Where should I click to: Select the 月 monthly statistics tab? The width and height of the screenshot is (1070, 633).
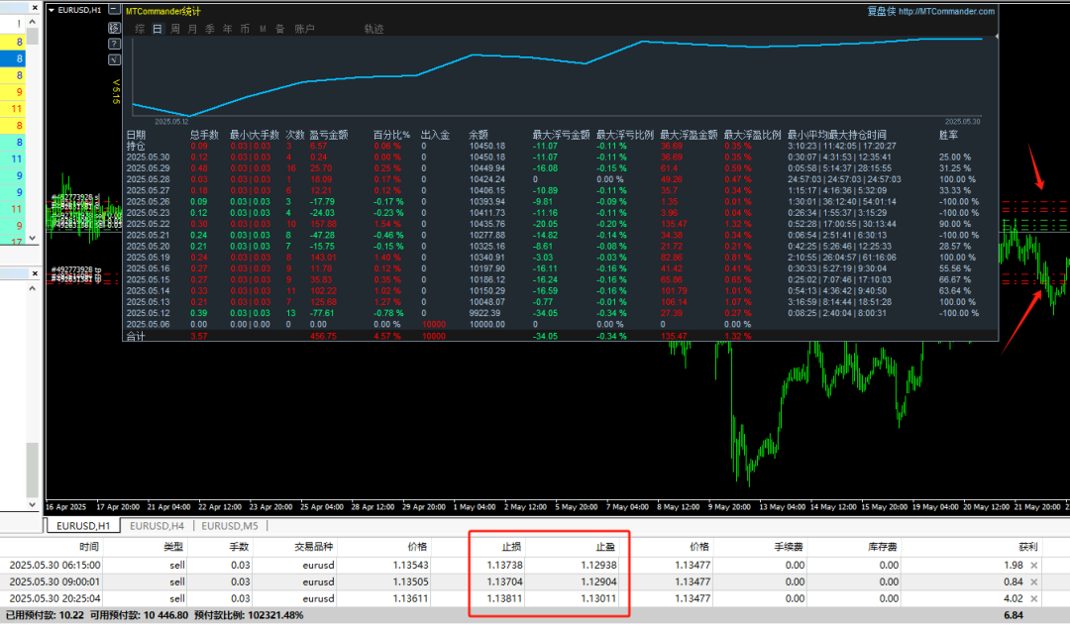point(192,29)
